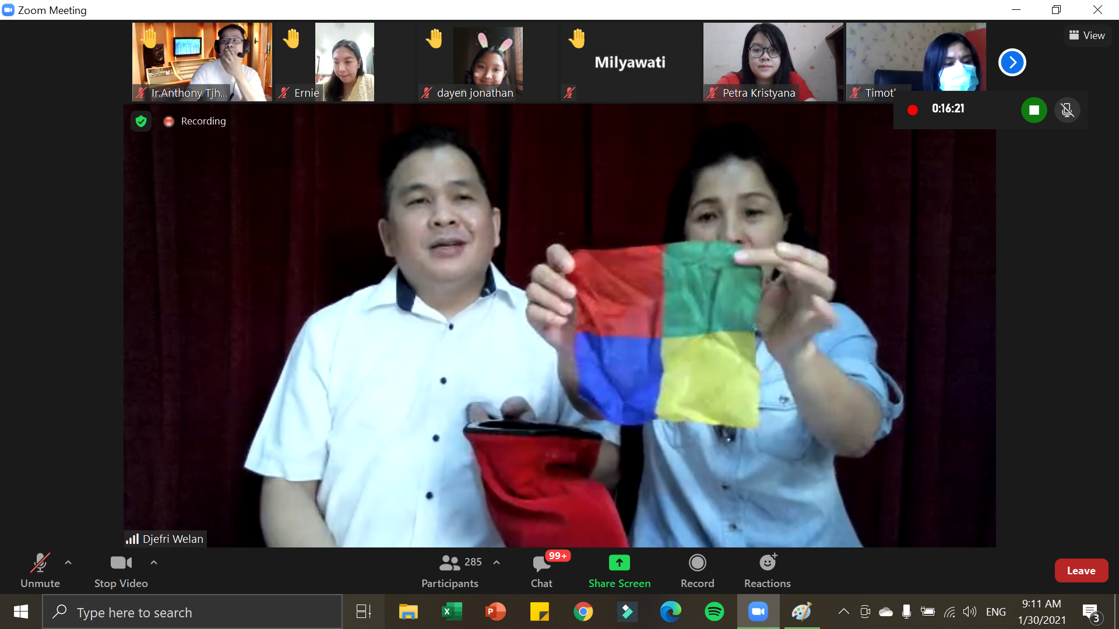Image resolution: width=1119 pixels, height=629 pixels.
Task: Leave the meeting
Action: (1081, 571)
